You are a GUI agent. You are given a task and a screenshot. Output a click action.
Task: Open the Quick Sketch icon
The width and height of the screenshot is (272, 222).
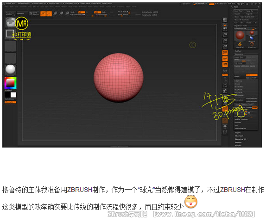(34, 13)
